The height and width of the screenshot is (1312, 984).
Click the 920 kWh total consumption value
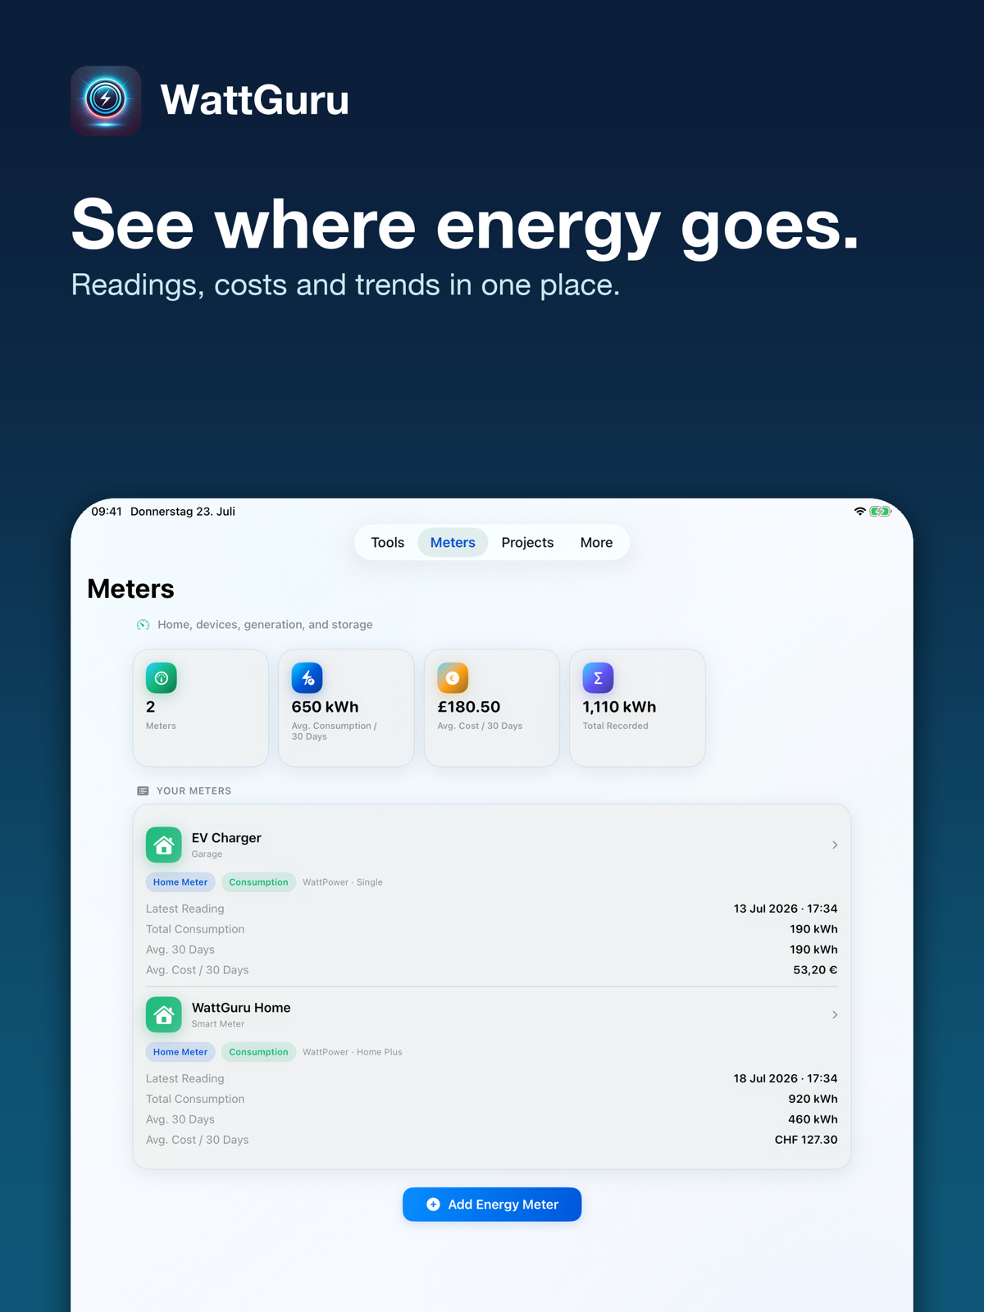click(813, 1099)
